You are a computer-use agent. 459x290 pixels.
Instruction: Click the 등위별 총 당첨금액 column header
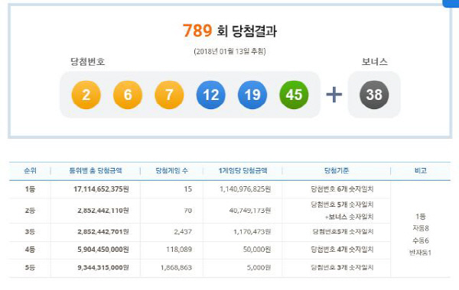point(96,170)
